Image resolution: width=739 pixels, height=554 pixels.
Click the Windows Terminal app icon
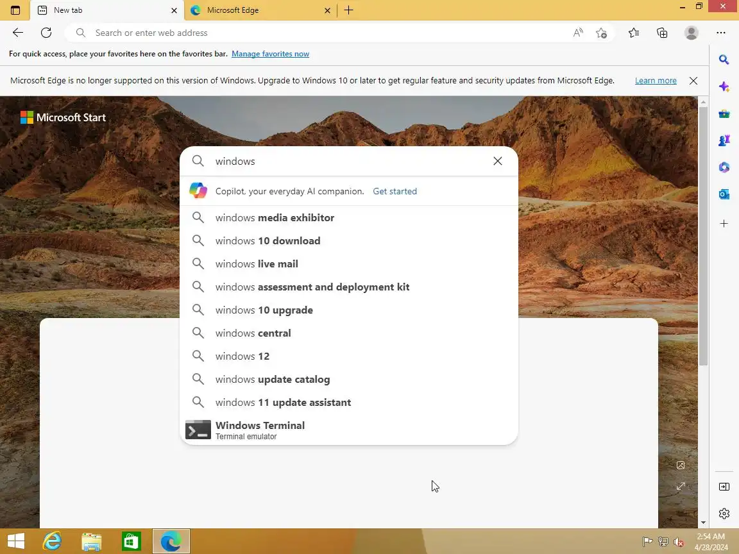pos(198,430)
